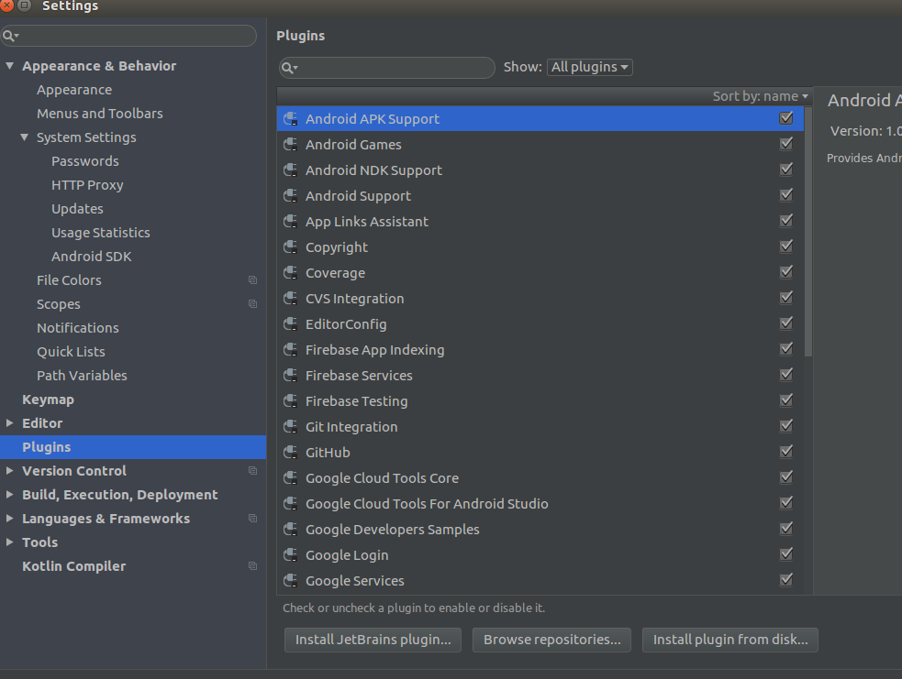Click the plugin icon beside Google Login
The width and height of the screenshot is (902, 679).
(291, 555)
